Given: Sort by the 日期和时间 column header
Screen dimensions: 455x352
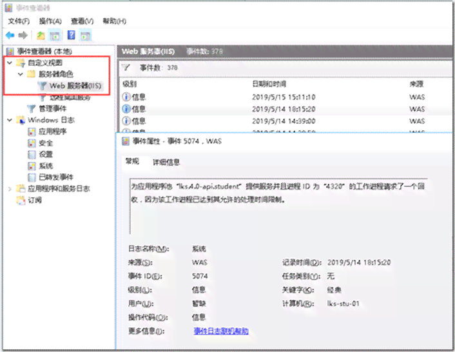Looking at the screenshot, I should tap(269, 84).
